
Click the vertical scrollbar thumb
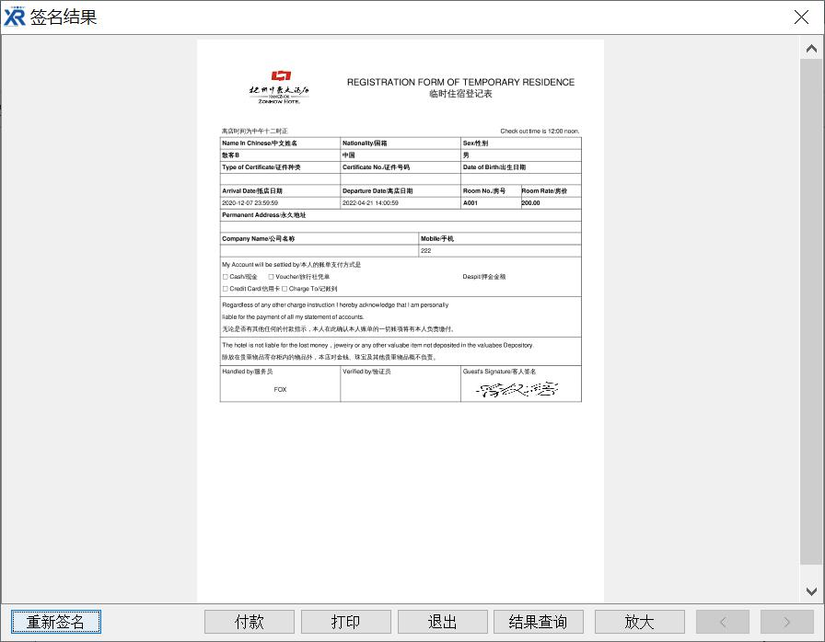tap(811, 312)
